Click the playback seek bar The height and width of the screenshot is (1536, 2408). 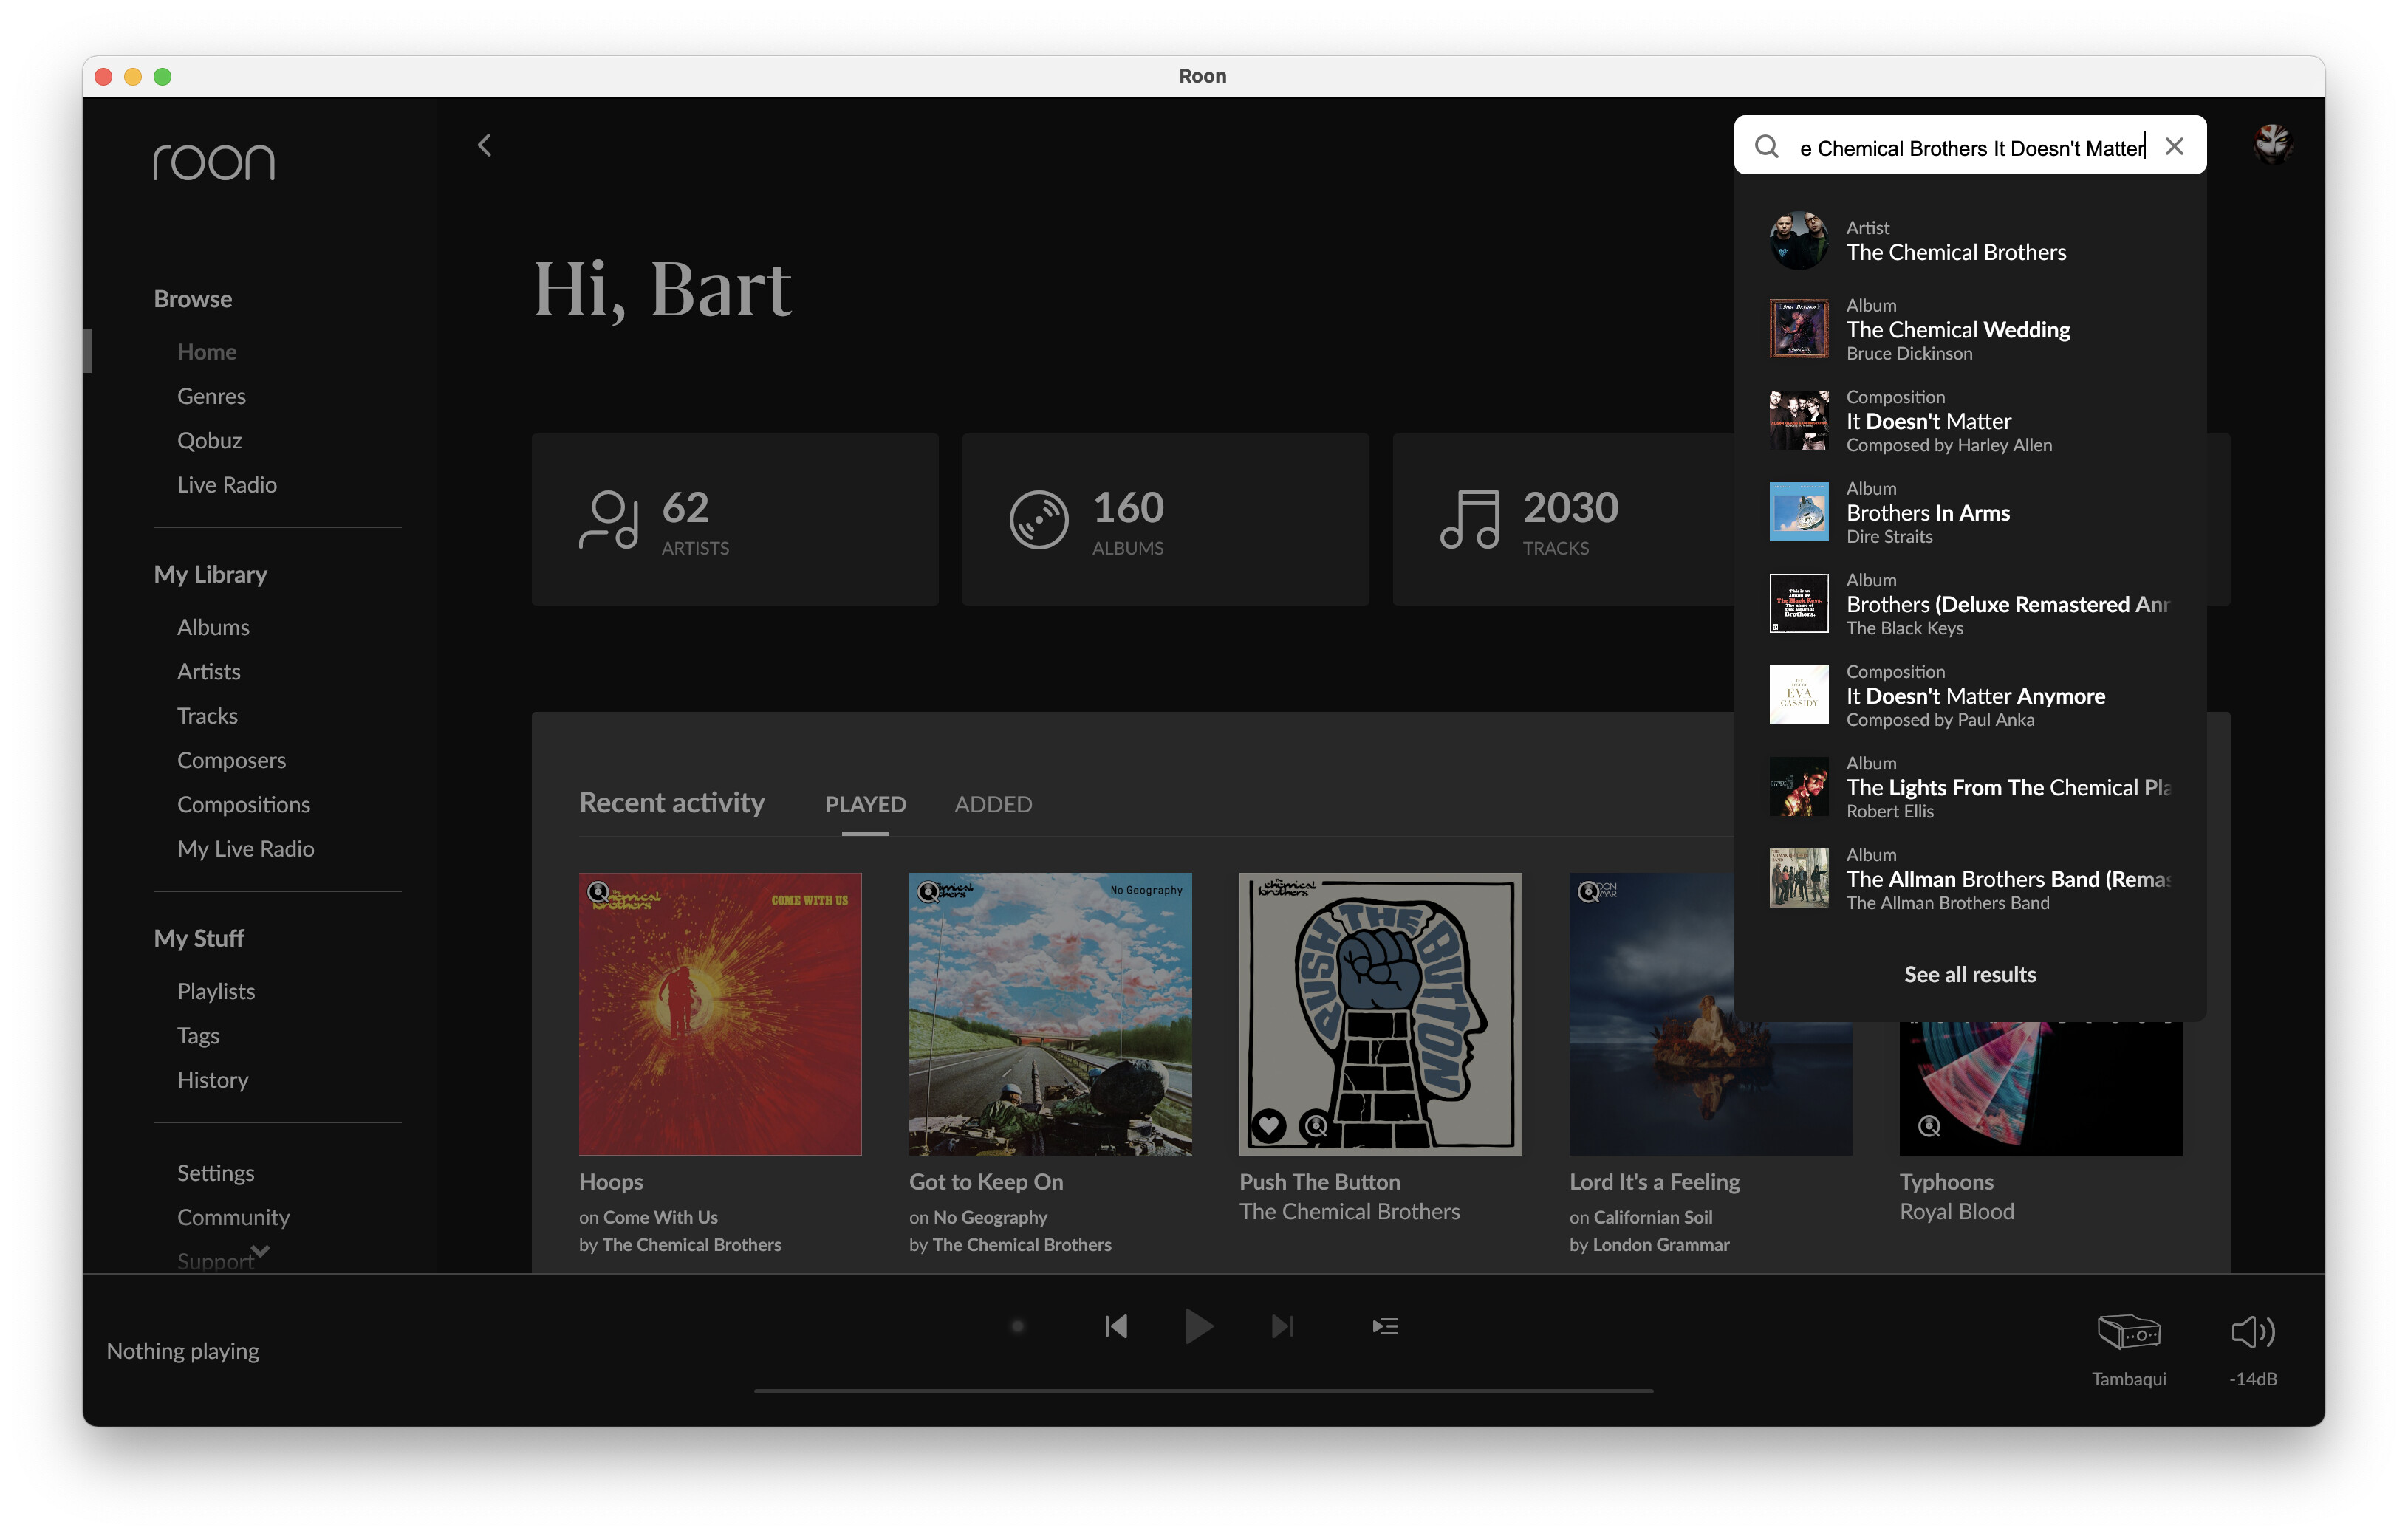coord(1203,1390)
